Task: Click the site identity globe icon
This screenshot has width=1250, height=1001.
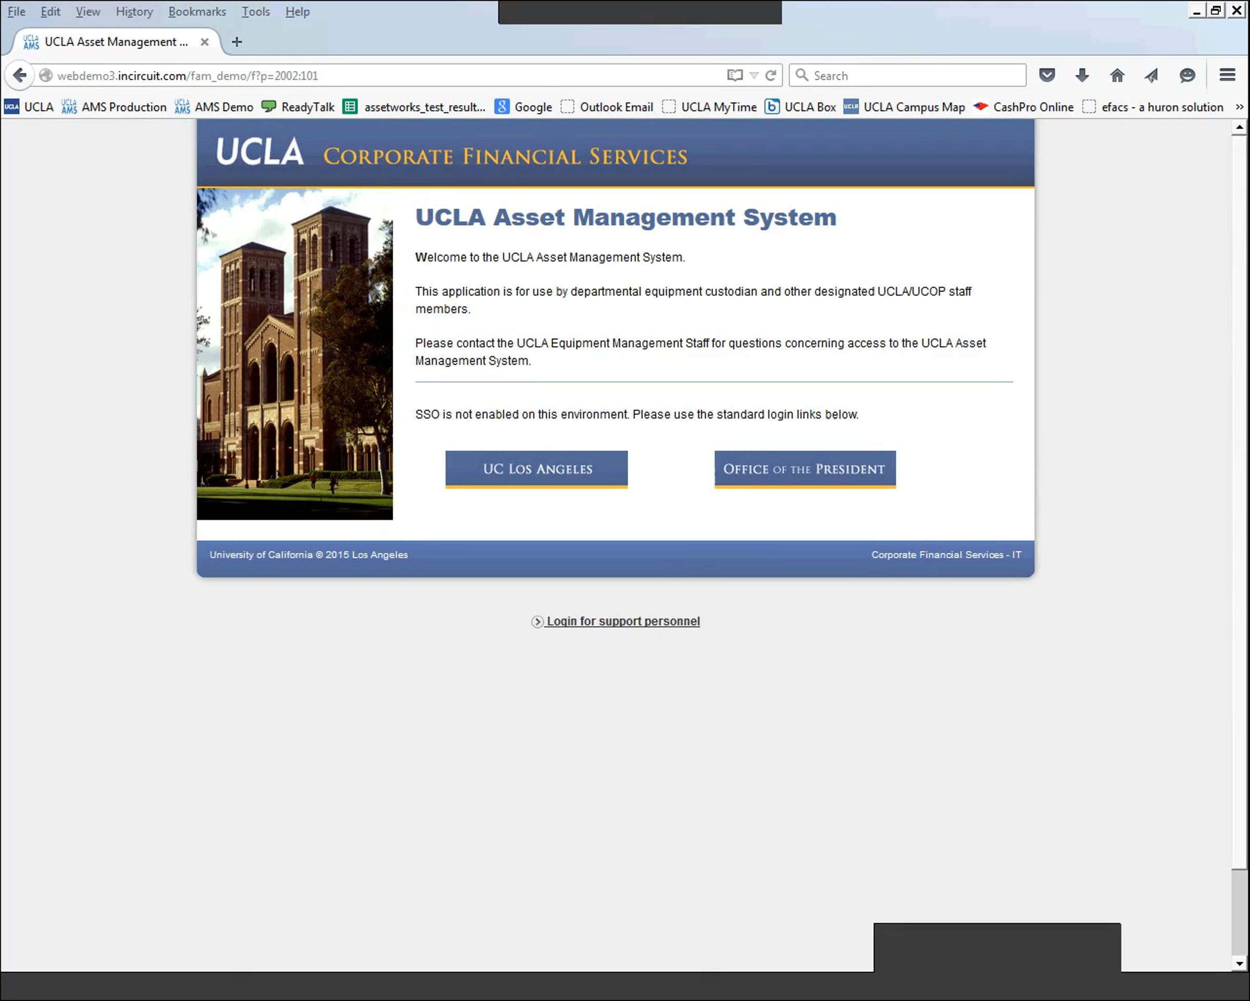Action: click(46, 76)
